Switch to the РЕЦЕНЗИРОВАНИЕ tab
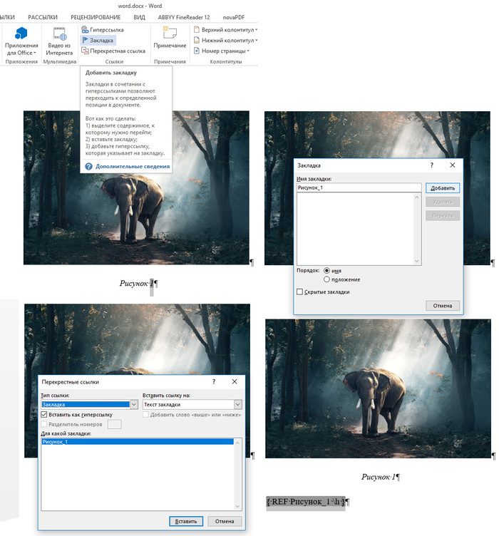499x536 pixels. coord(96,17)
